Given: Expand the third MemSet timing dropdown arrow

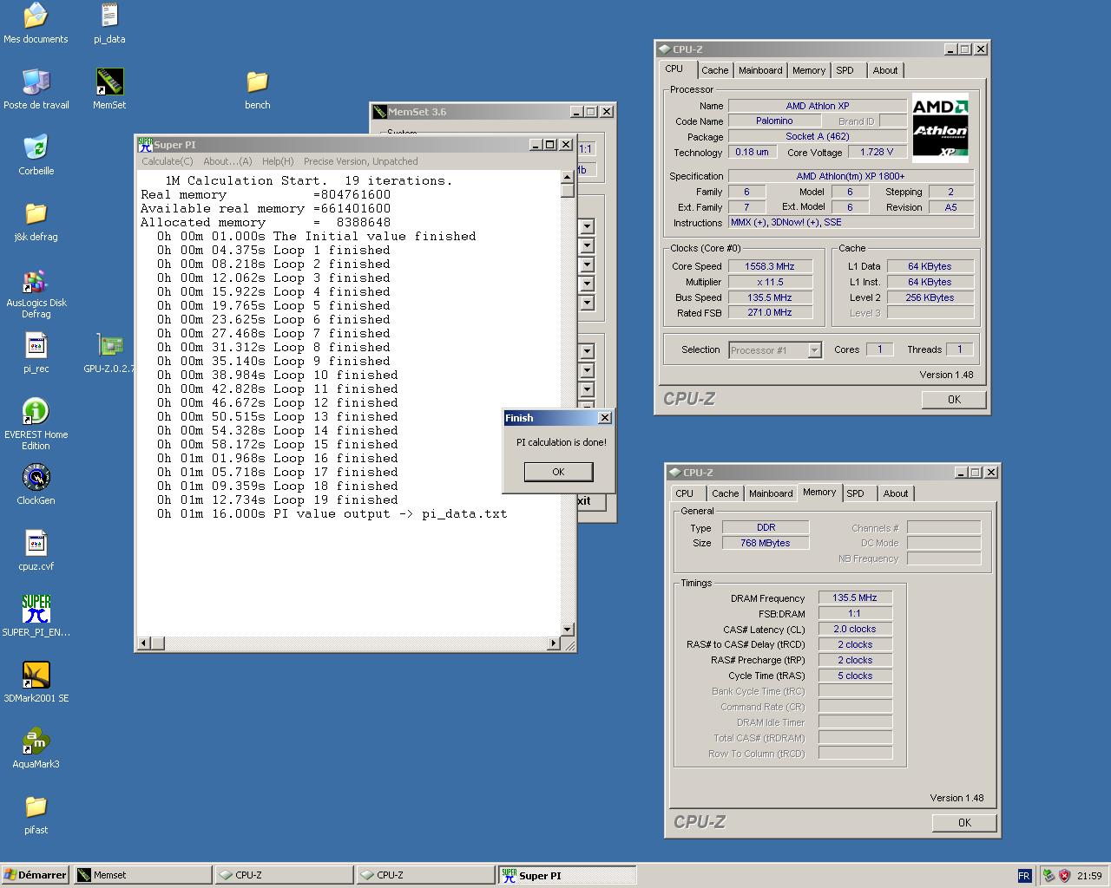Looking at the screenshot, I should point(587,264).
